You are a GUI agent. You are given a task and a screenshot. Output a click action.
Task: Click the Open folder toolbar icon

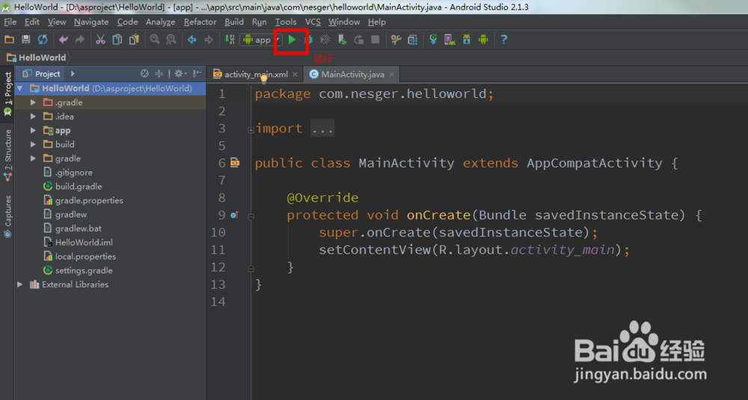(x=9, y=40)
